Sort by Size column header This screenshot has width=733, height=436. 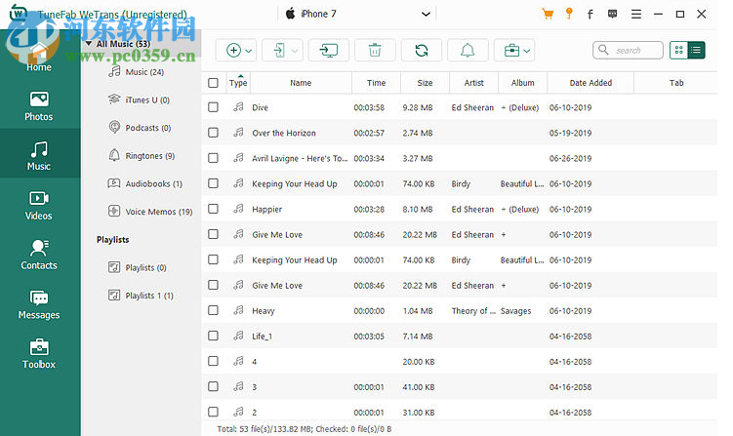[425, 83]
